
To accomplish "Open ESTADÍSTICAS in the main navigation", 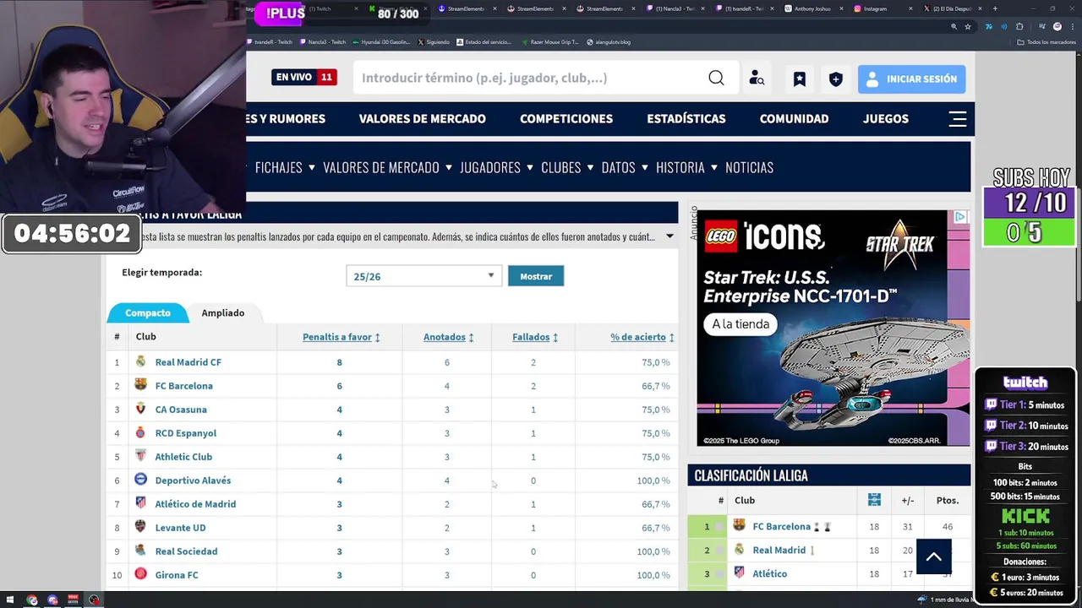I will pos(686,119).
